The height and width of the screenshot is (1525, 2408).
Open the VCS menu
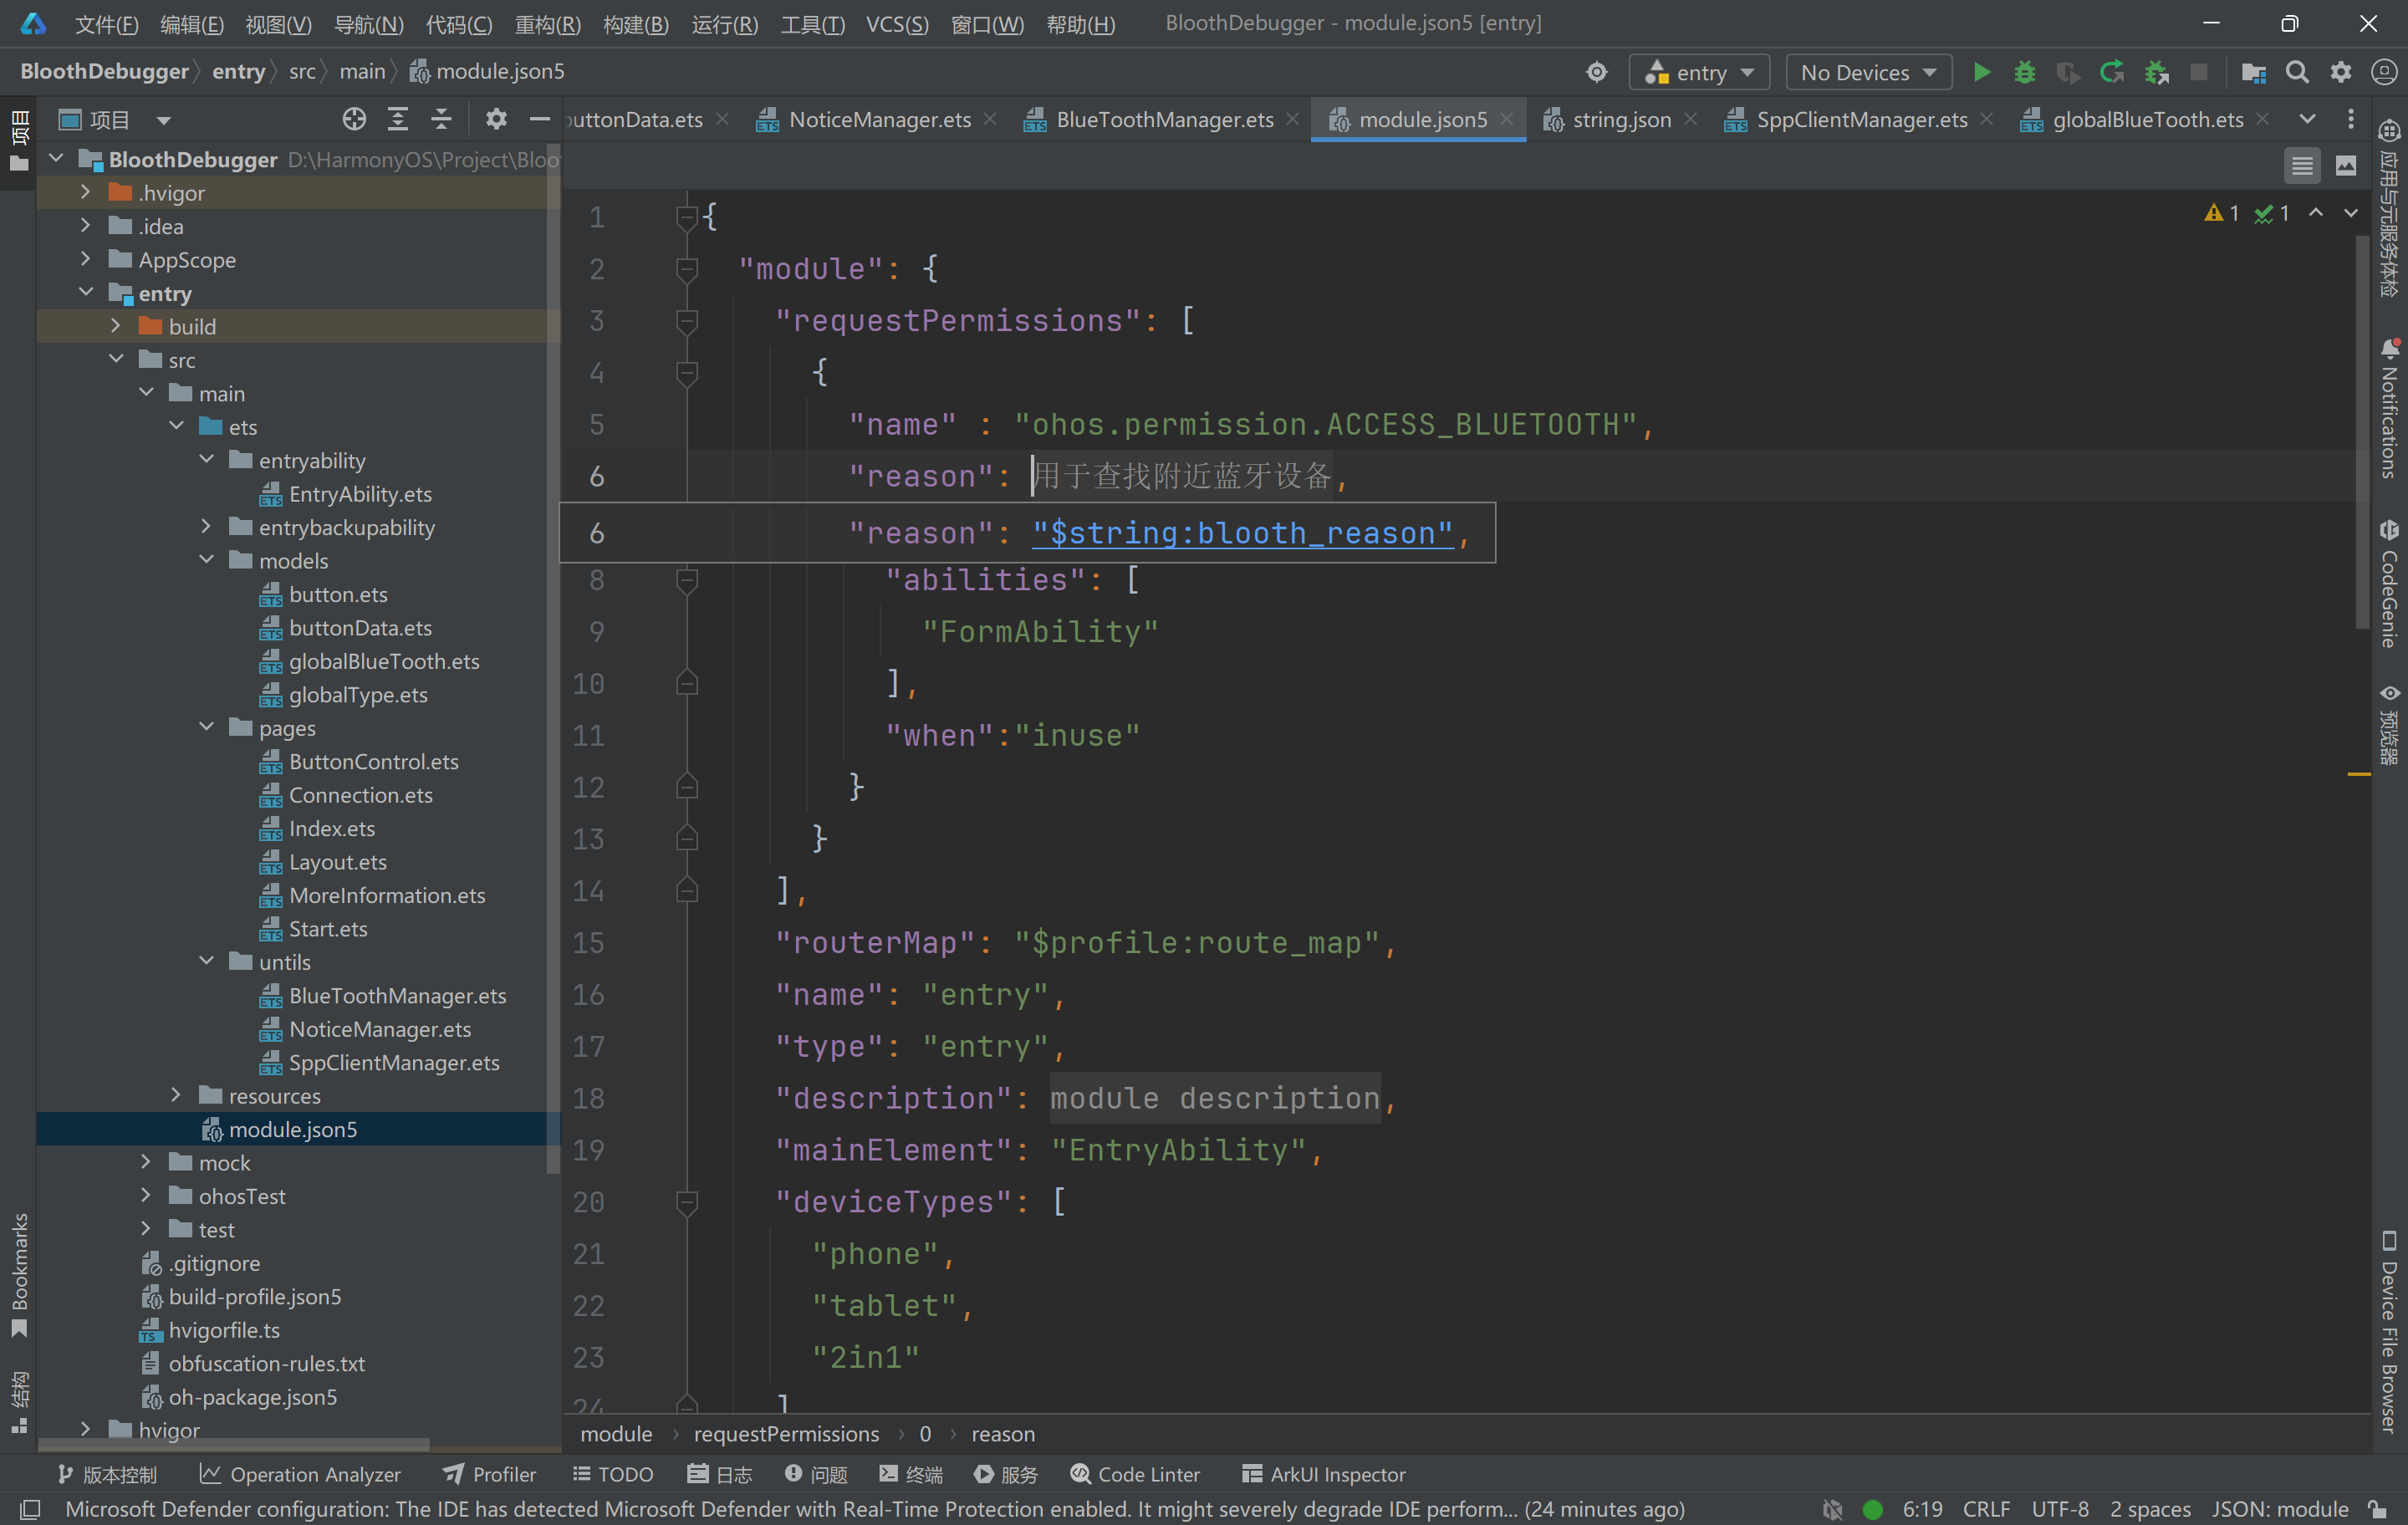[x=896, y=24]
